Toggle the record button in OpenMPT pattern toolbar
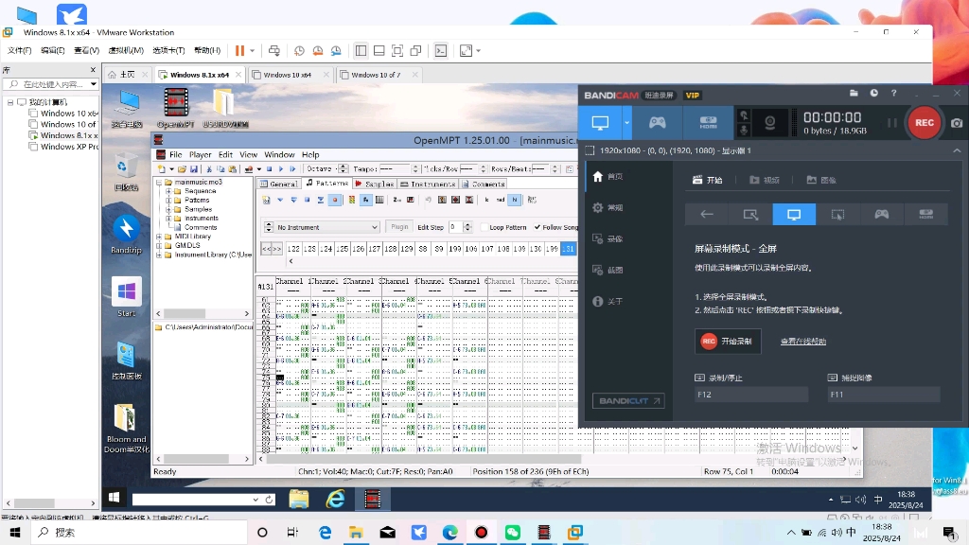This screenshot has height=545, width=969. 335,200
